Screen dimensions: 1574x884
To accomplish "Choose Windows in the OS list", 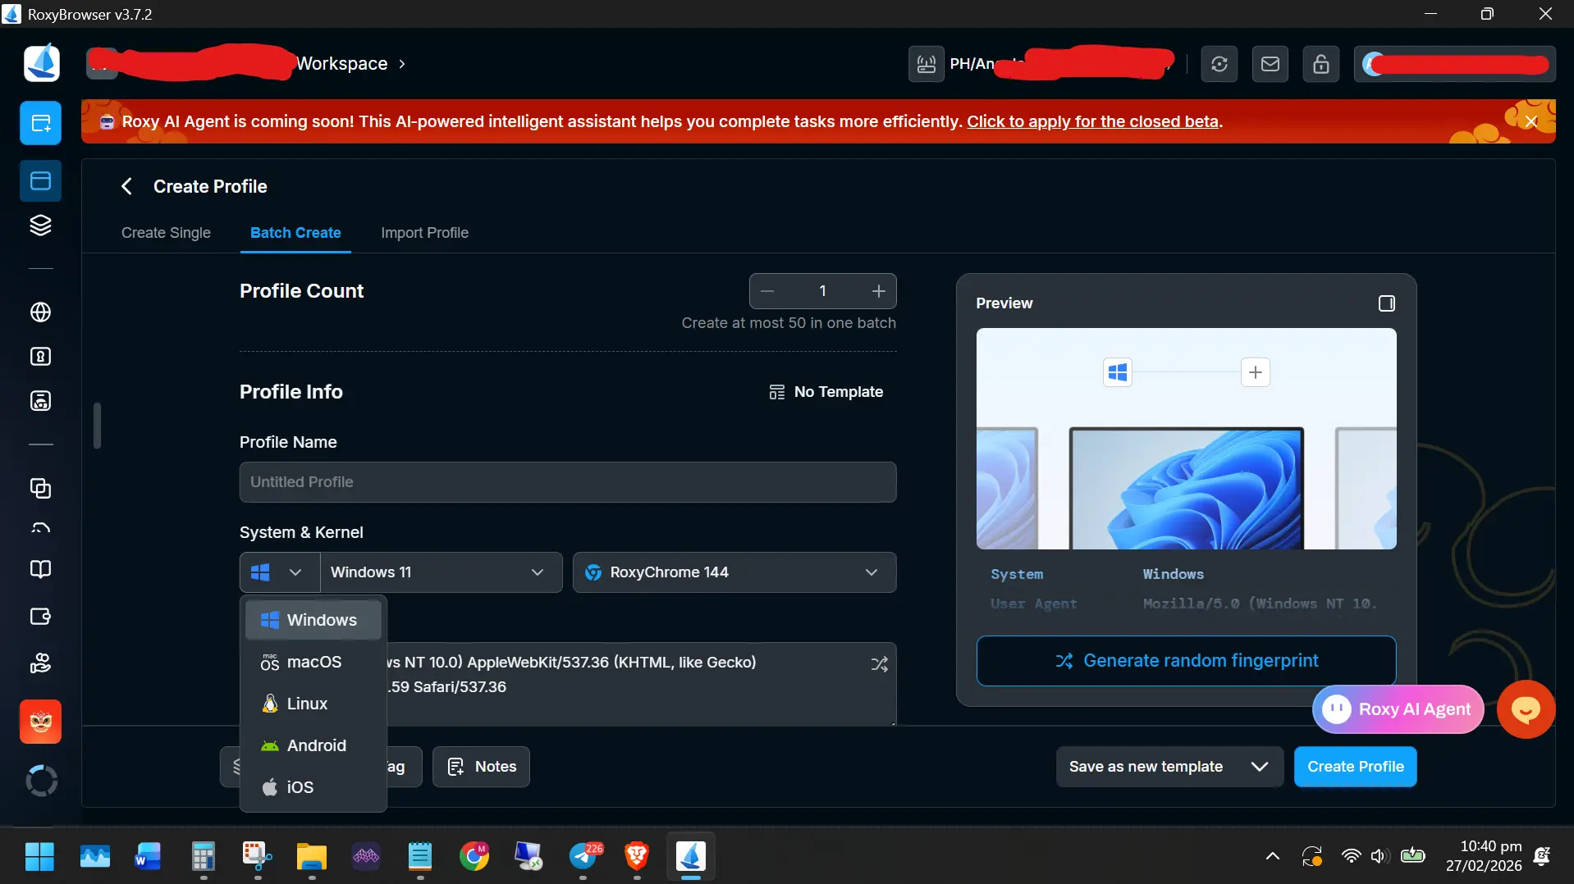I will point(313,620).
